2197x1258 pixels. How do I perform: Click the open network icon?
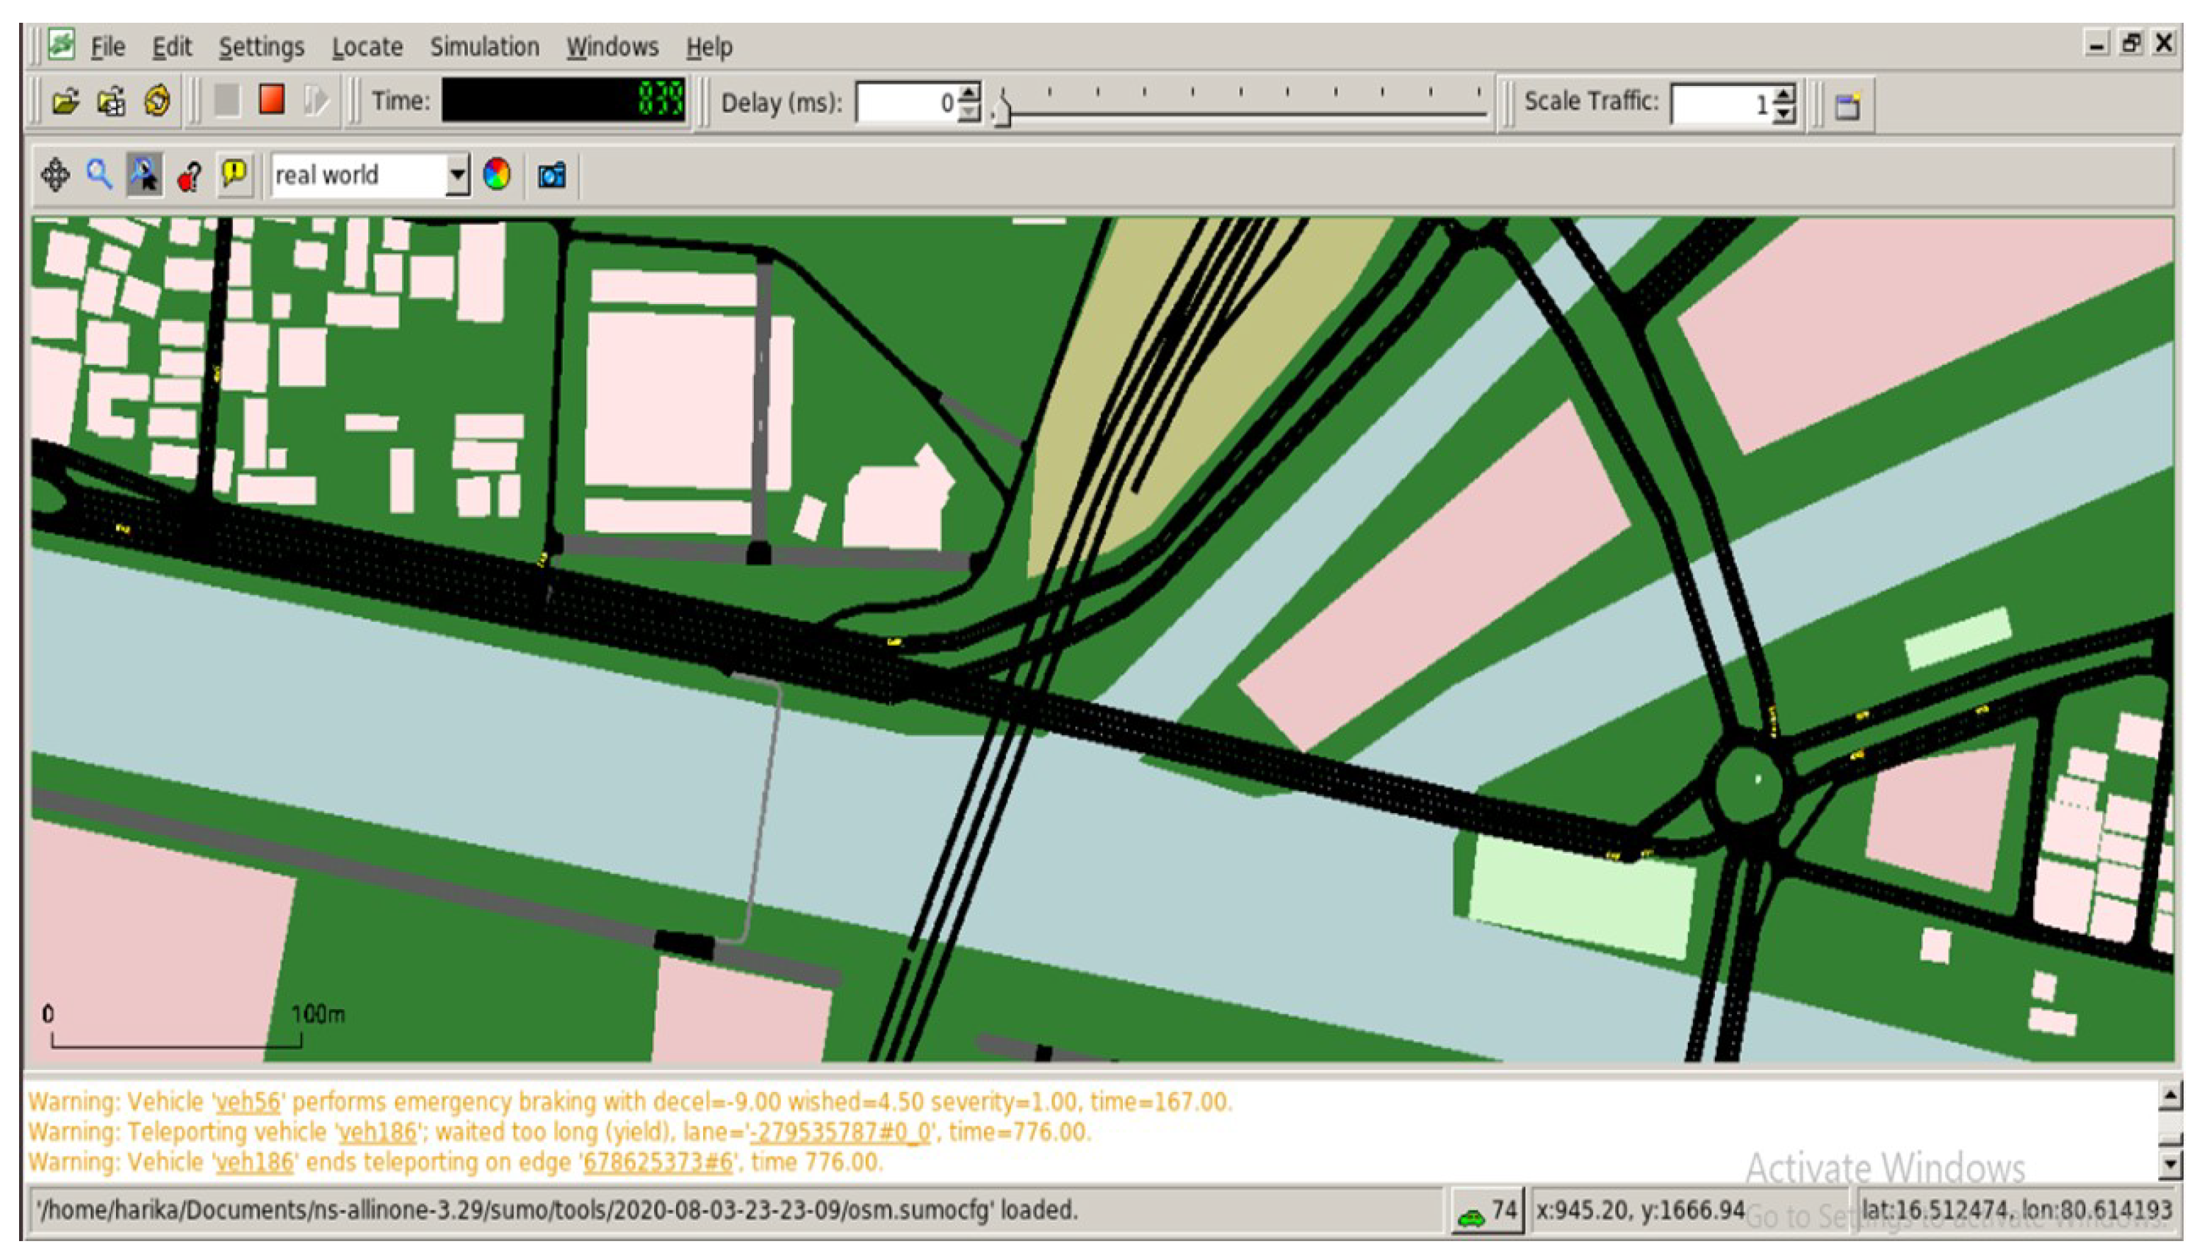tap(112, 102)
